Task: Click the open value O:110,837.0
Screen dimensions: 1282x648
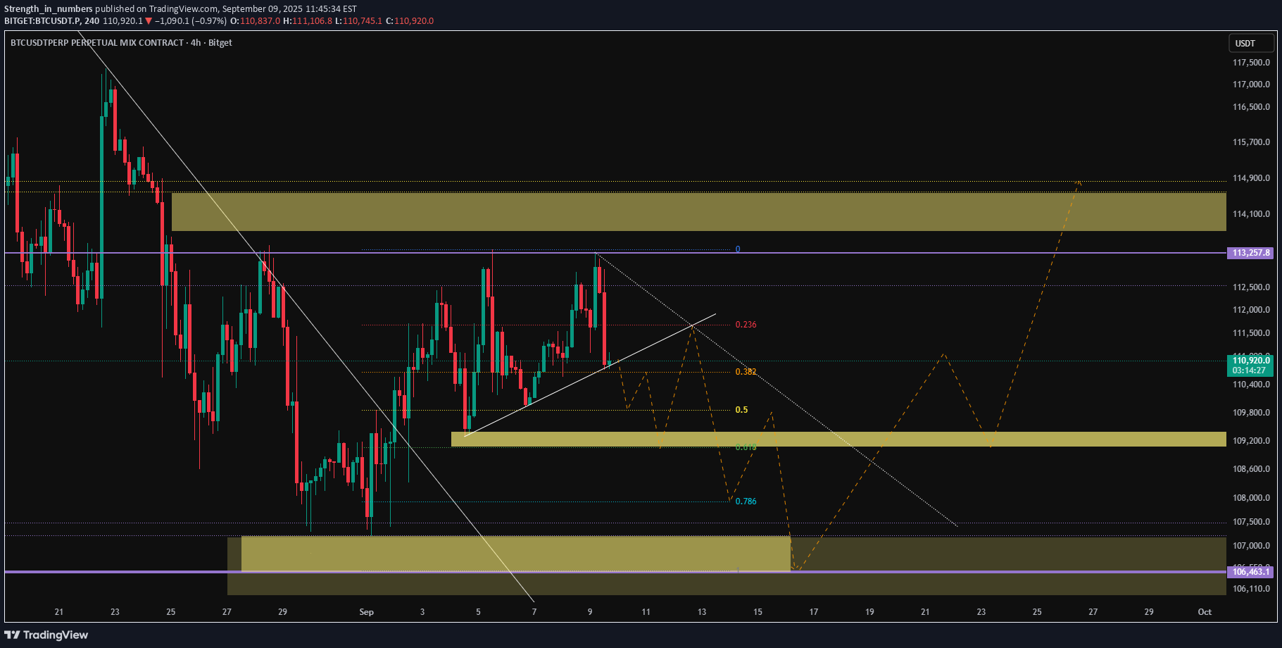Action: [x=256, y=21]
